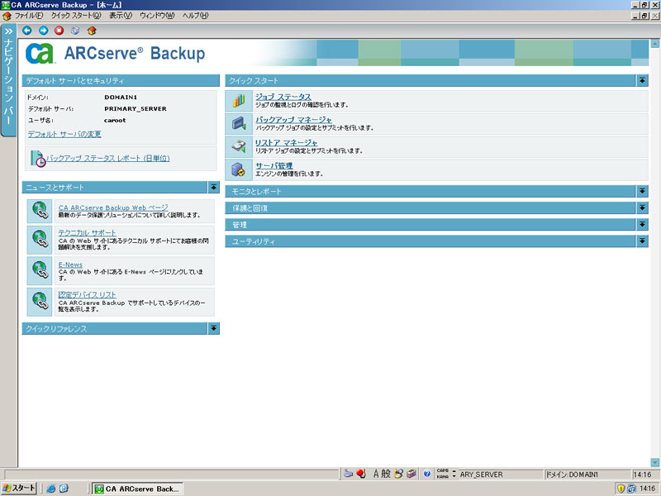Image resolution: width=661 pixels, height=496 pixels.
Task: Click the scrollbar down arrow at bottom right
Action: [654, 463]
